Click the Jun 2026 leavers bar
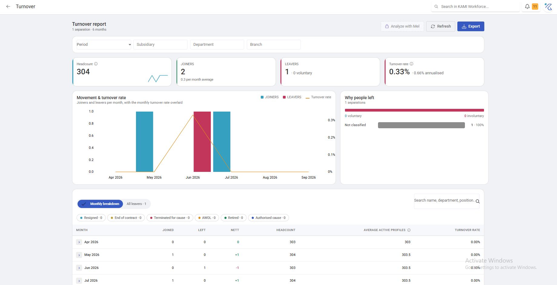Image resolution: width=557 pixels, height=285 pixels. coord(202,142)
